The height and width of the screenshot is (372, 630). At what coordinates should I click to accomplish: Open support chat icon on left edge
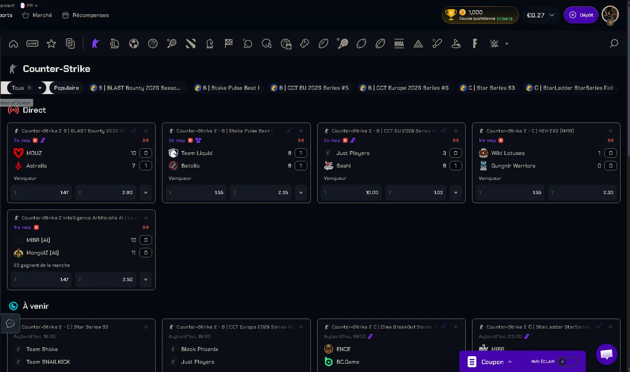point(10,323)
